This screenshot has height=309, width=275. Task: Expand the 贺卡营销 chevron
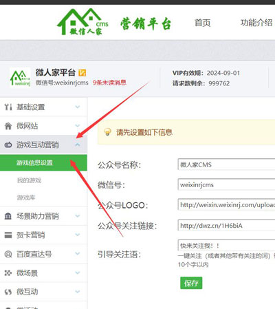(x=78, y=235)
